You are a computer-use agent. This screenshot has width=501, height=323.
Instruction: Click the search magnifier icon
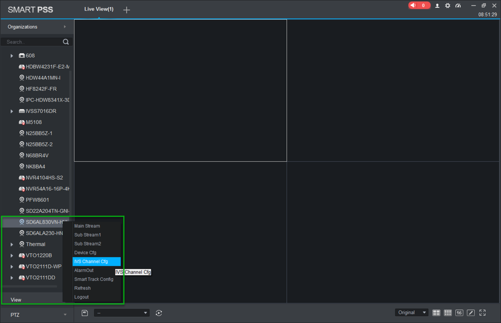66,42
